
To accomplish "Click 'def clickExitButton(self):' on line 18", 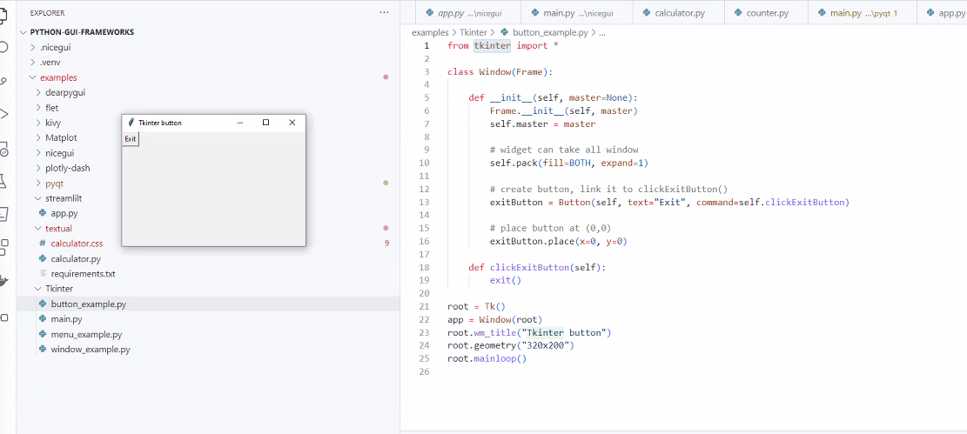I will point(537,268).
